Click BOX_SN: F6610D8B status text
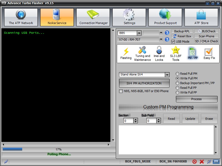 pyautogui.click(x=173, y=161)
